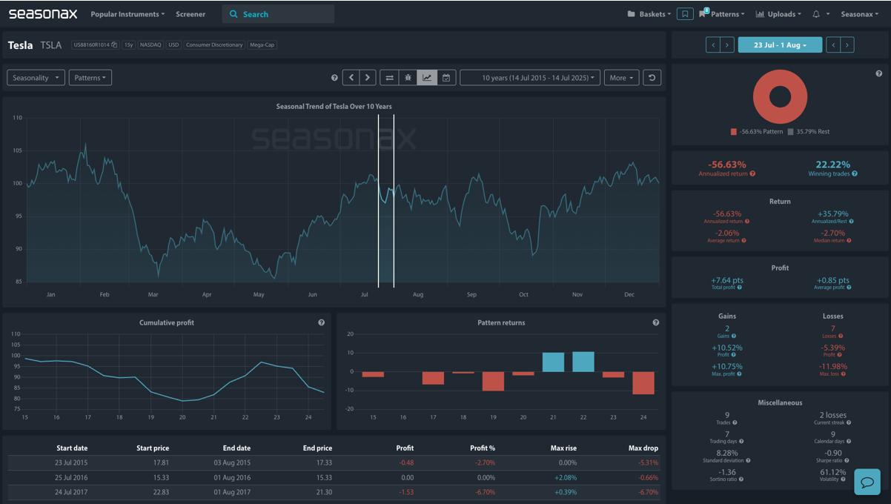Screen dimensions: 891x504
Task: Go to the Screener page
Action: (191, 14)
